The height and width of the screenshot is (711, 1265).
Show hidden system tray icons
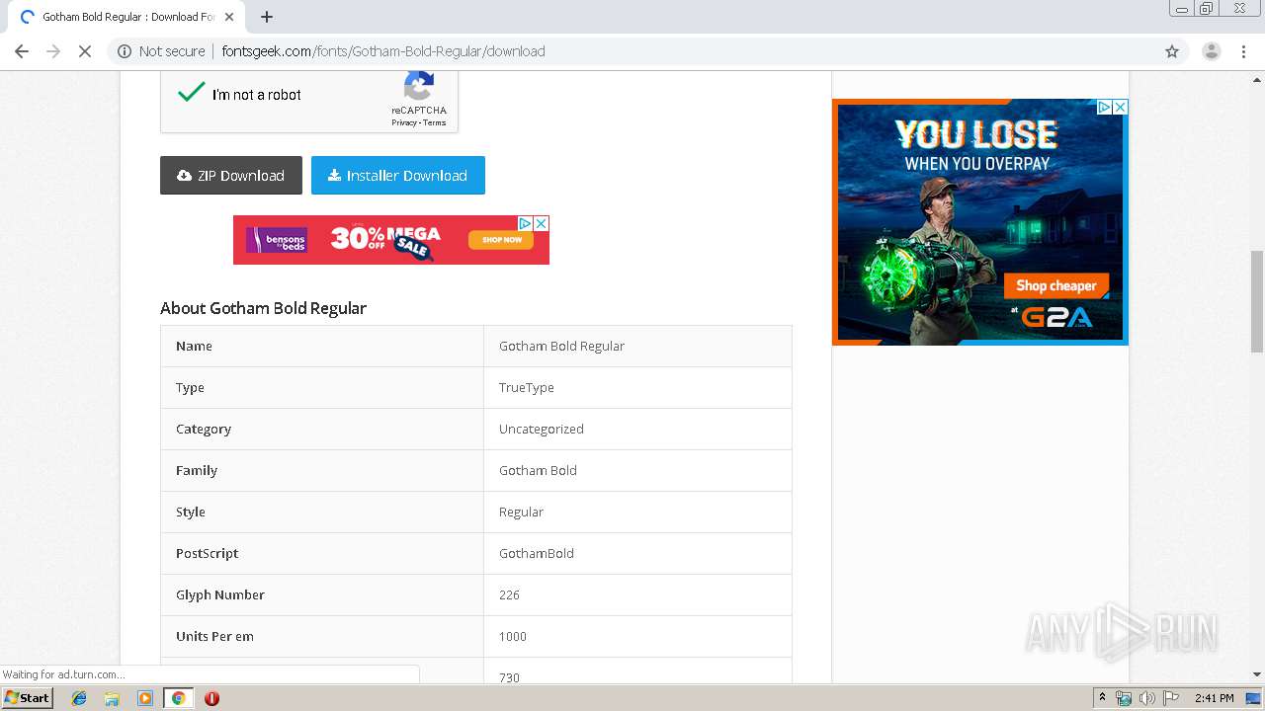pos(1102,698)
